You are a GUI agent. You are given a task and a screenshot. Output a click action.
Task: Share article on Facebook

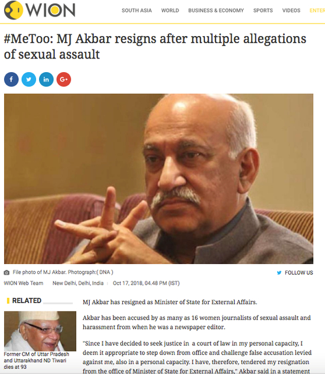(11, 79)
